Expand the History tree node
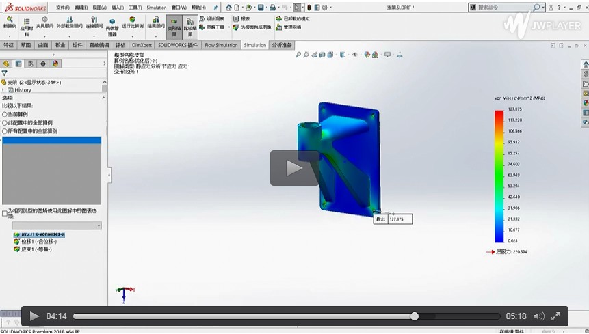 coord(3,90)
